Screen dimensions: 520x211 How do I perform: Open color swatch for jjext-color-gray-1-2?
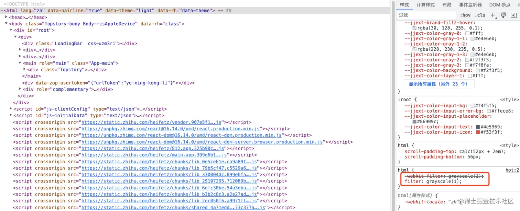coord(414,49)
